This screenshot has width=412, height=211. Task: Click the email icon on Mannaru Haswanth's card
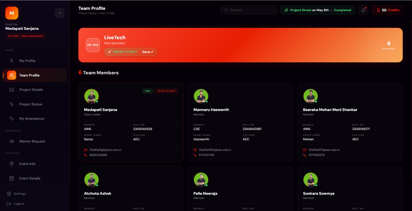(195, 150)
